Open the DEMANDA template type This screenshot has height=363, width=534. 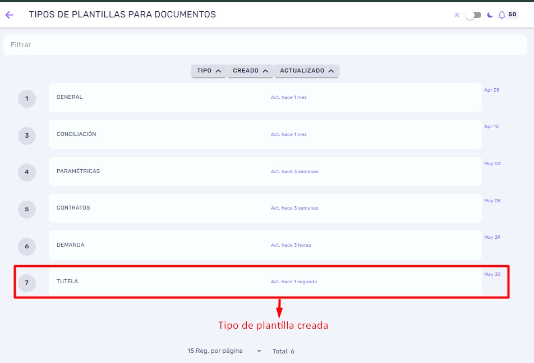[x=265, y=245]
